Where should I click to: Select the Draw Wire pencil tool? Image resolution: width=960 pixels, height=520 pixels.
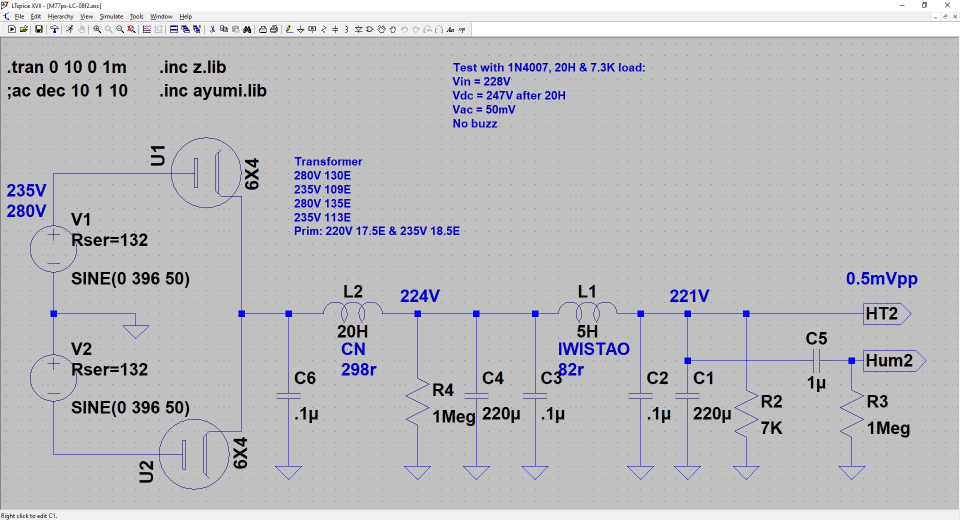pos(289,29)
